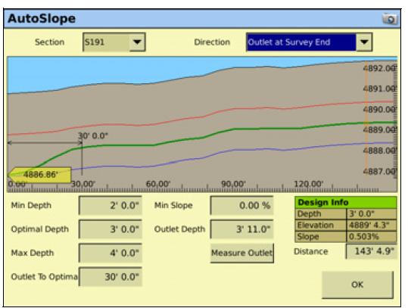Select the Max Depth input box
This screenshot has height=308, width=408.
pyautogui.click(x=111, y=253)
